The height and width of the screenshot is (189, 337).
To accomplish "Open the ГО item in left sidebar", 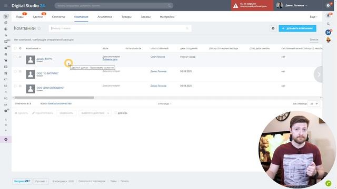I will point(6,98).
